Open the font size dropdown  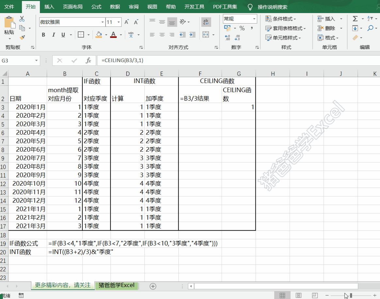click(119, 22)
